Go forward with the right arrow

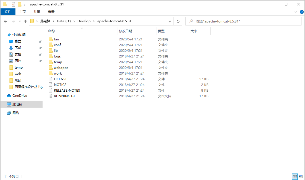pyautogui.click(x=14, y=21)
